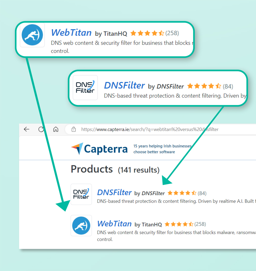Click the WebTitan logo in top callout
Screen dimensions: 256x271
click(32, 35)
